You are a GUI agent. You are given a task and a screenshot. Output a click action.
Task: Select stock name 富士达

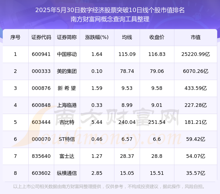pyautogui.click(x=67, y=156)
